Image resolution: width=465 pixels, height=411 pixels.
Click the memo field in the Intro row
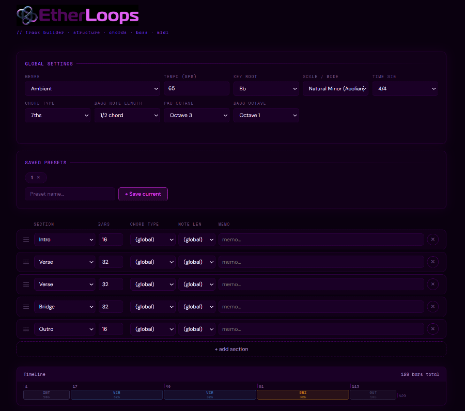[321, 240]
